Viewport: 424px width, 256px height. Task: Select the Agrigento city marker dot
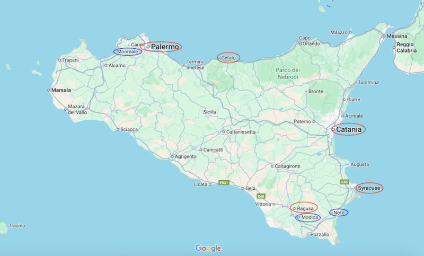172,157
